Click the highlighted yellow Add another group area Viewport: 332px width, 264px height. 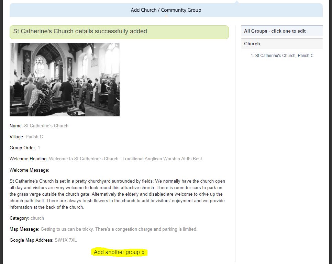(x=119, y=252)
